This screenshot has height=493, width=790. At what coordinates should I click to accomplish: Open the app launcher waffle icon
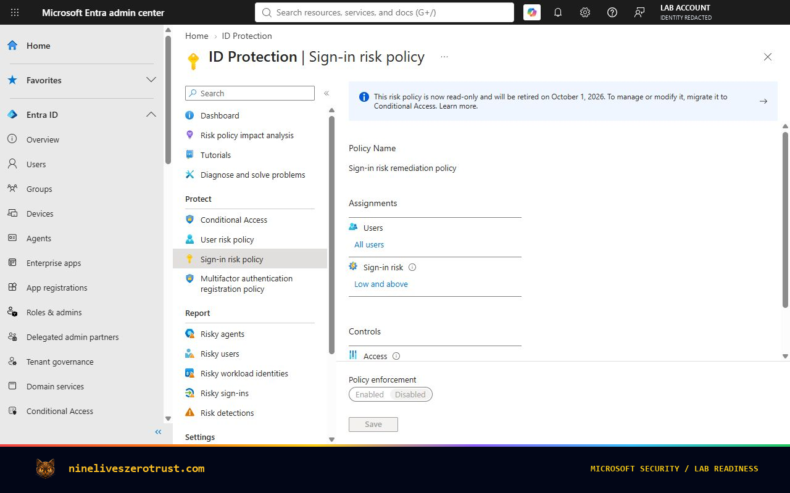[15, 12]
